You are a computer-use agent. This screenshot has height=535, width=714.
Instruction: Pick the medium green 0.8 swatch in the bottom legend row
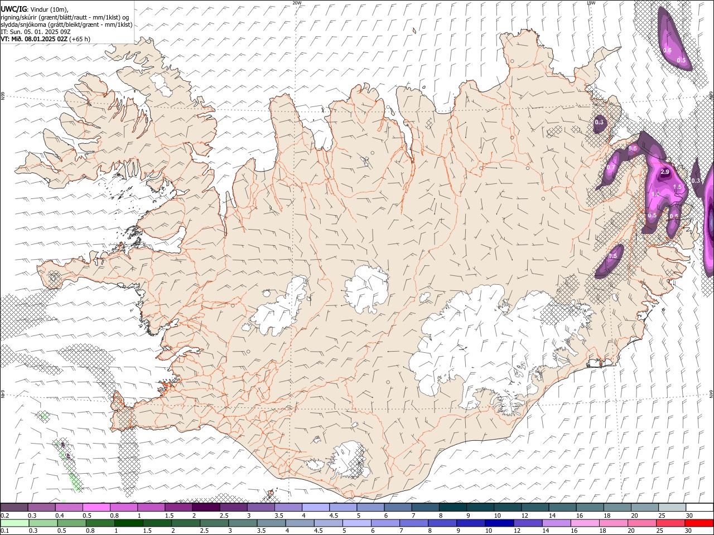pos(100,523)
